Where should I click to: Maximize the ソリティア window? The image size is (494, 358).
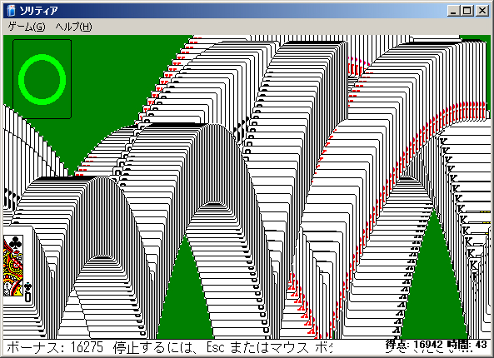coord(467,11)
